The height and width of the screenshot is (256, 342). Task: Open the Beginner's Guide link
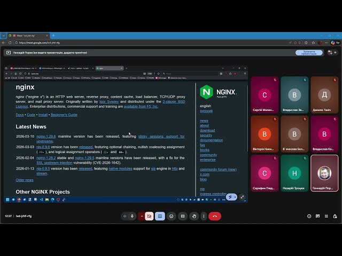[64, 115]
